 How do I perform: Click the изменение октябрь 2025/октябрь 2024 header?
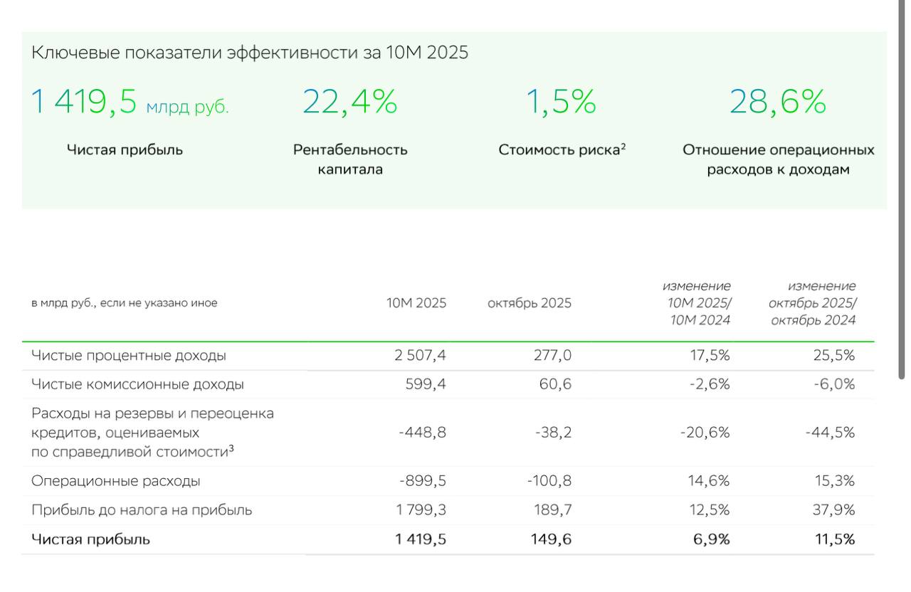click(813, 303)
